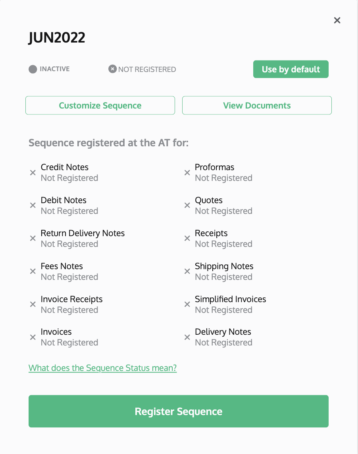Click the X icon beside Simplified Invoices

coord(187,305)
